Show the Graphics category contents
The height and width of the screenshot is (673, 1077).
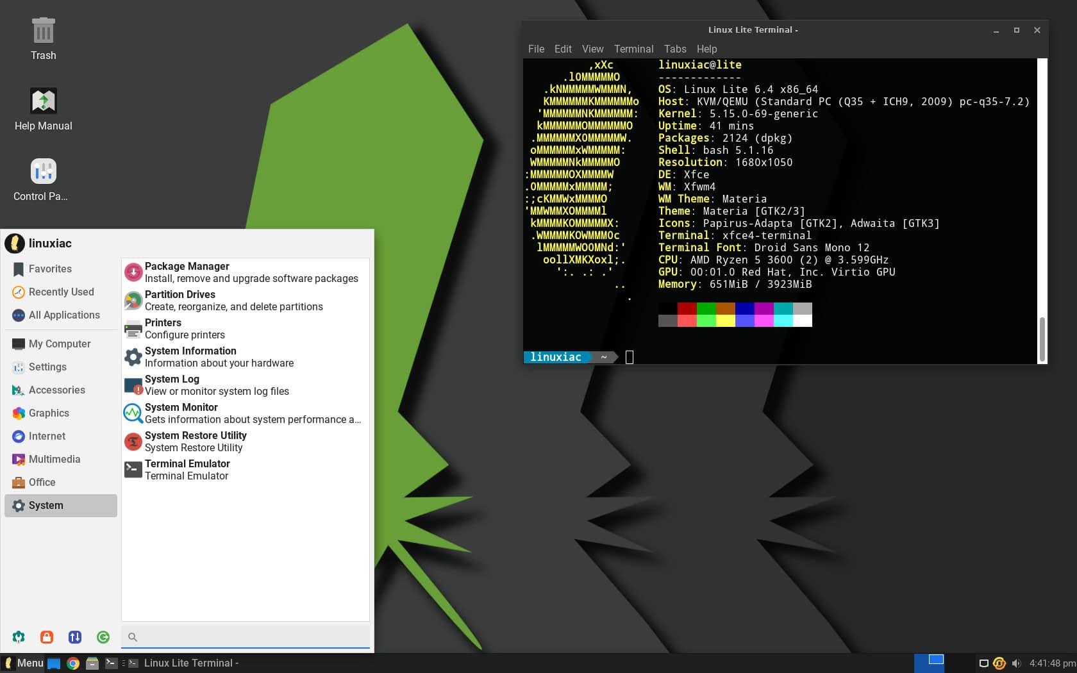pyautogui.click(x=50, y=413)
